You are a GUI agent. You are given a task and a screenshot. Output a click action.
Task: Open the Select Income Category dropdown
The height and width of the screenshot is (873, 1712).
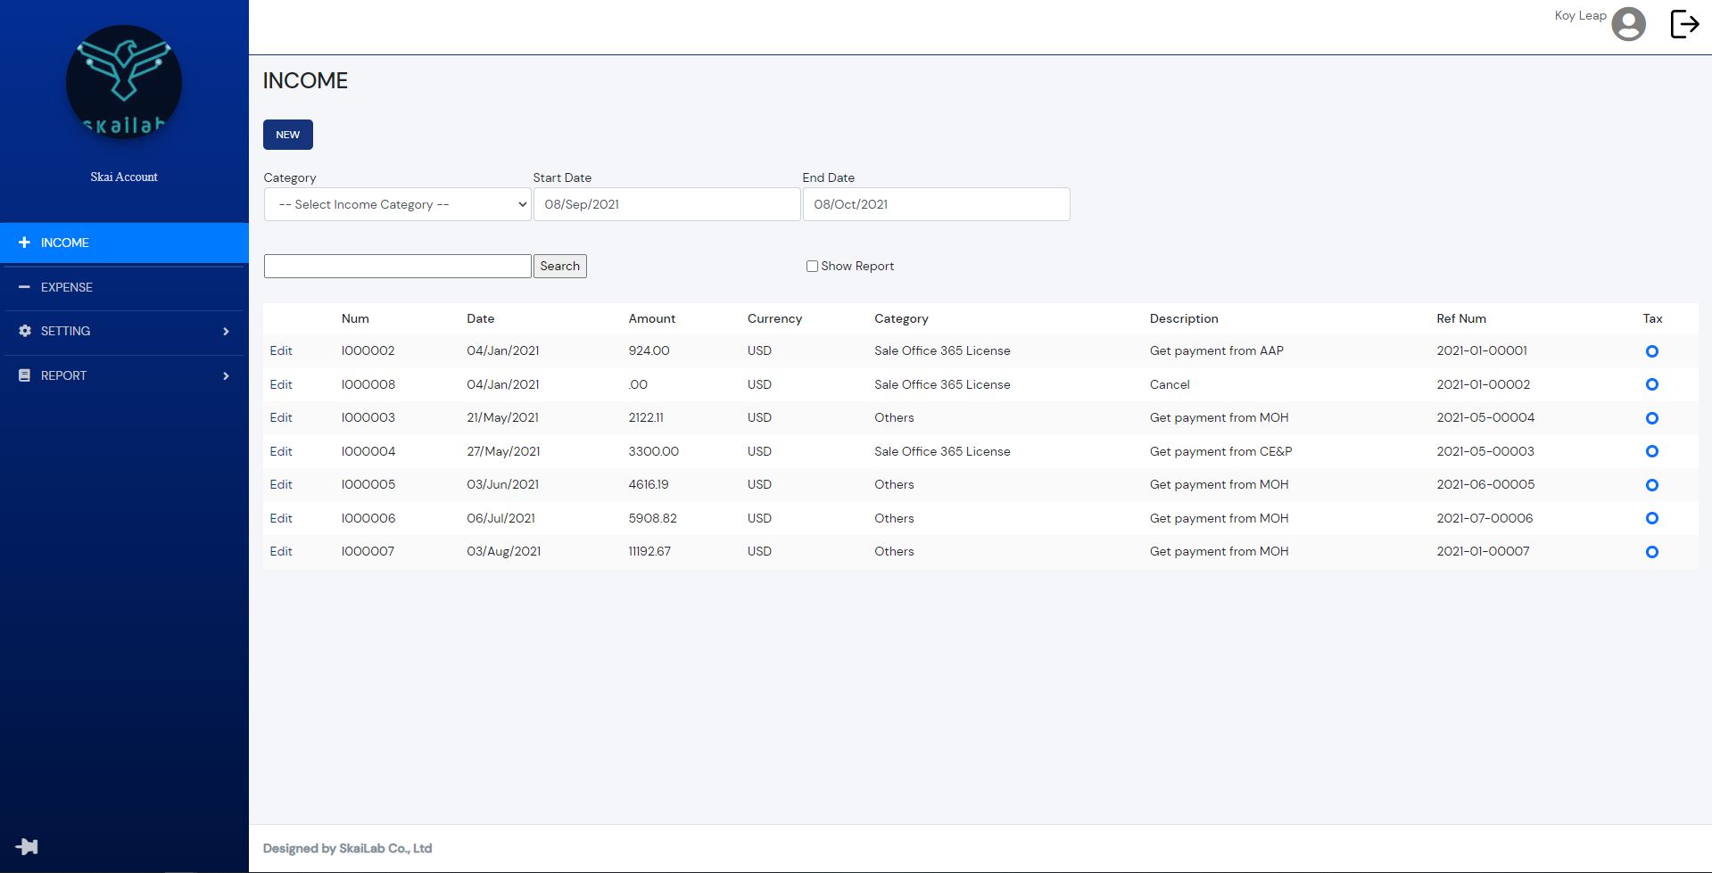[397, 204]
